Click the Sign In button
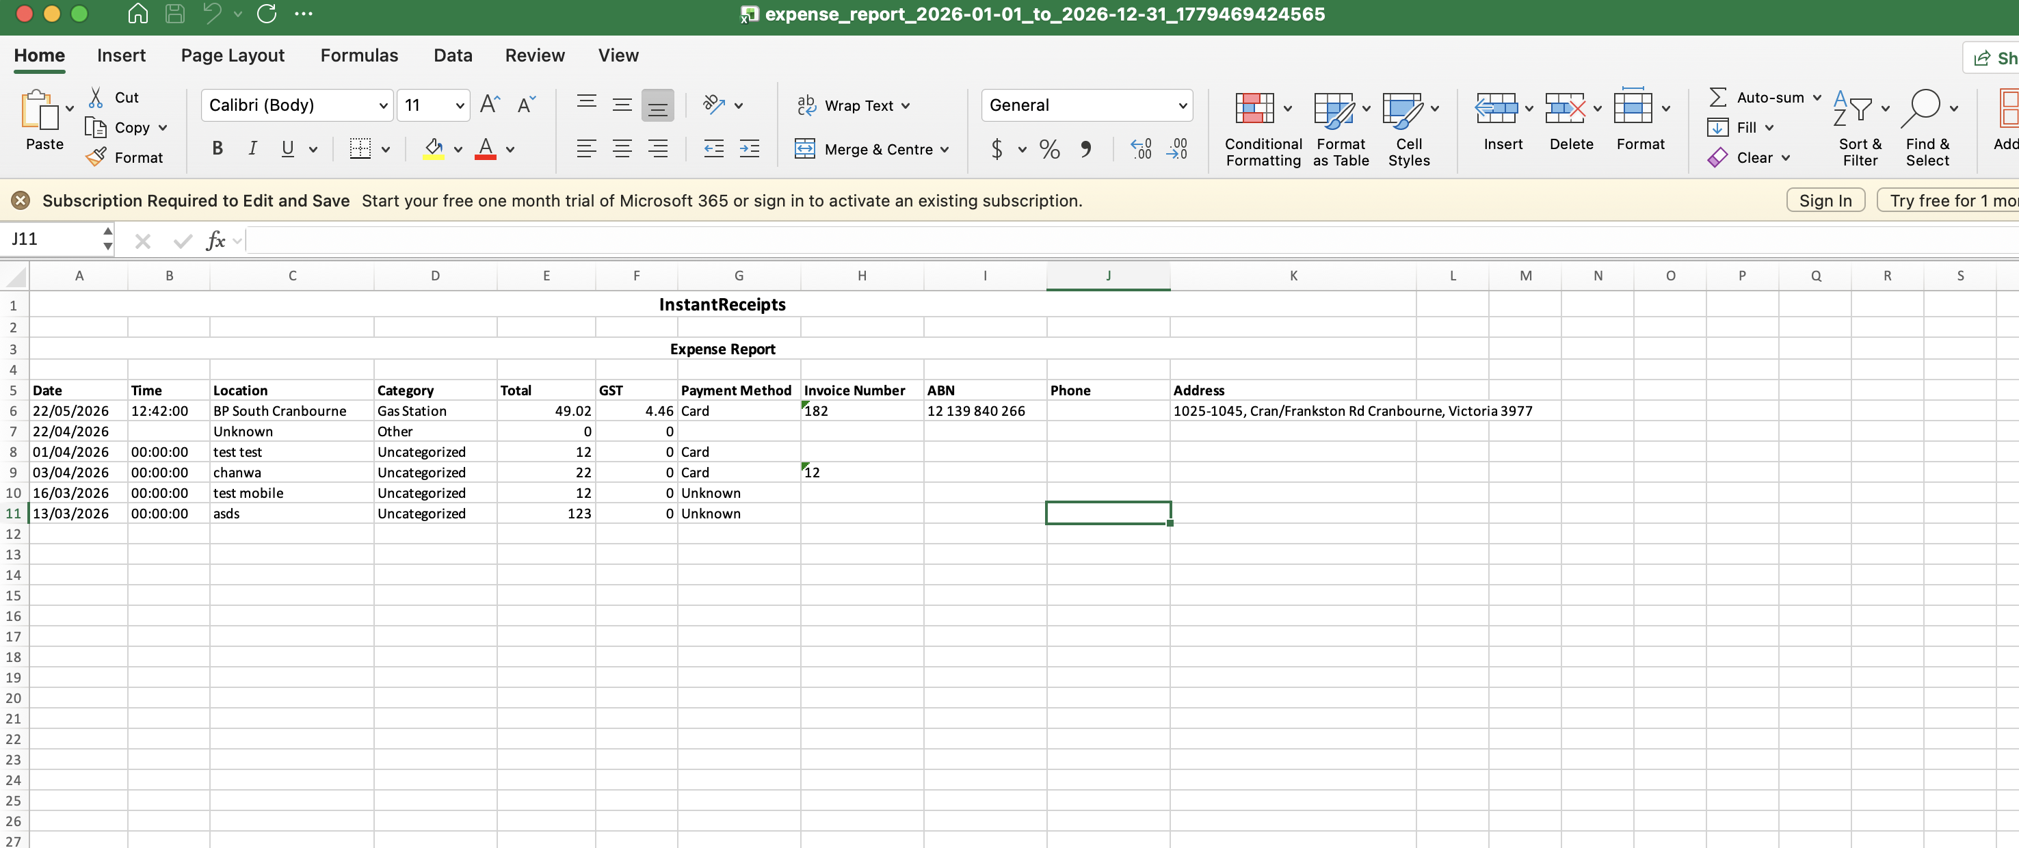Viewport: 2019px width, 848px height. (x=1825, y=200)
